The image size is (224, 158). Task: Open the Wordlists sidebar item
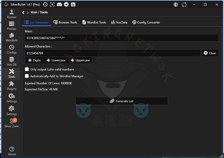(12, 37)
